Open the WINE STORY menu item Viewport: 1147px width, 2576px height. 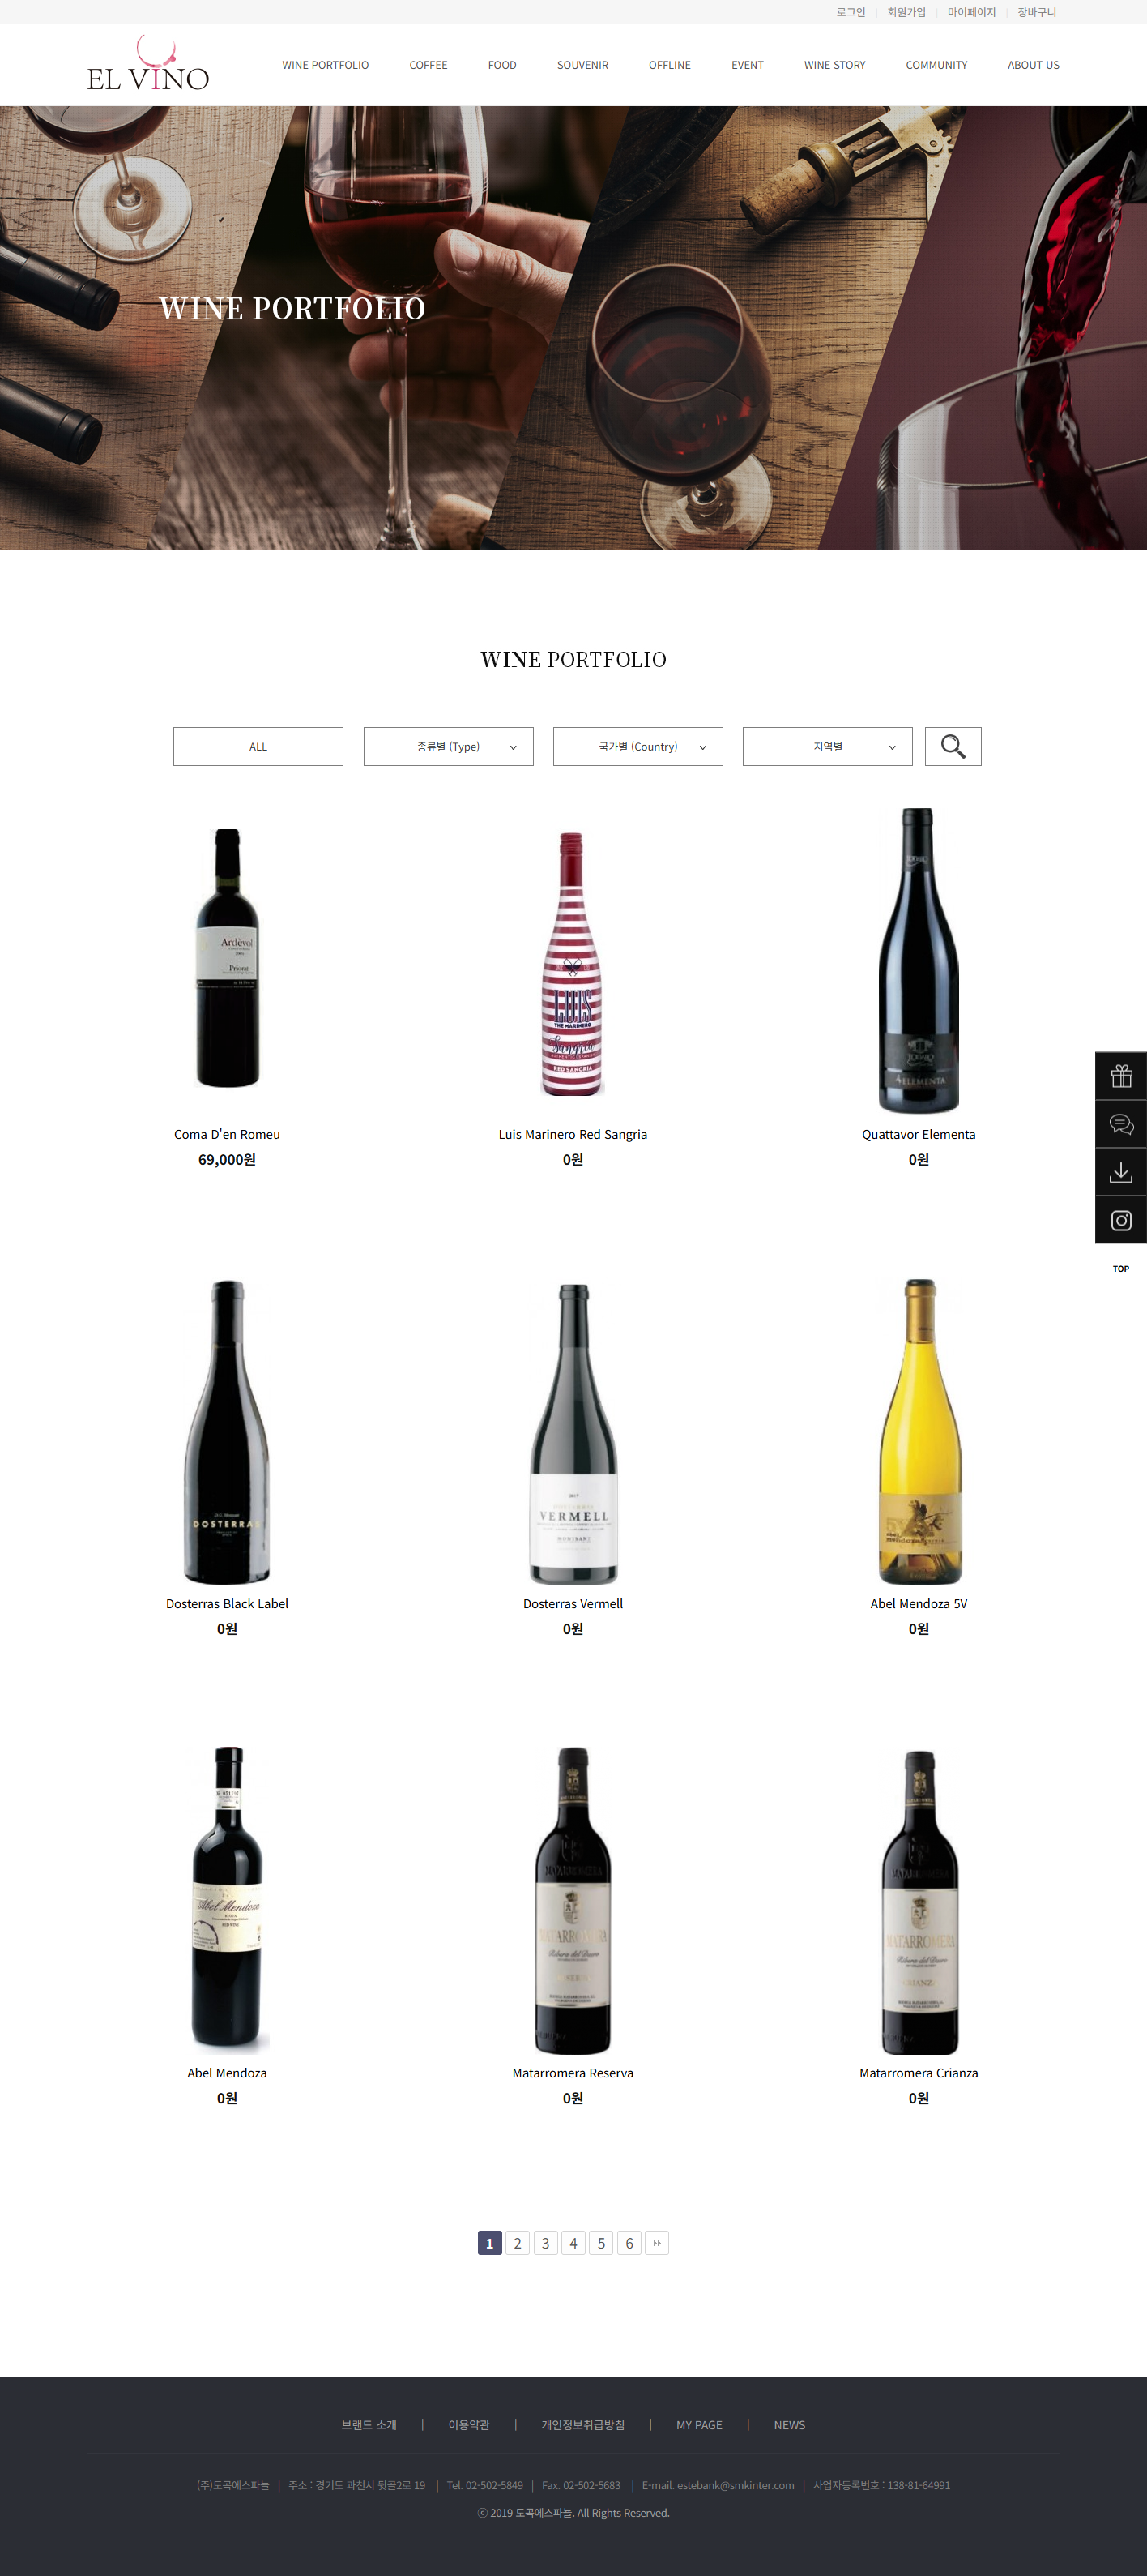tap(834, 65)
